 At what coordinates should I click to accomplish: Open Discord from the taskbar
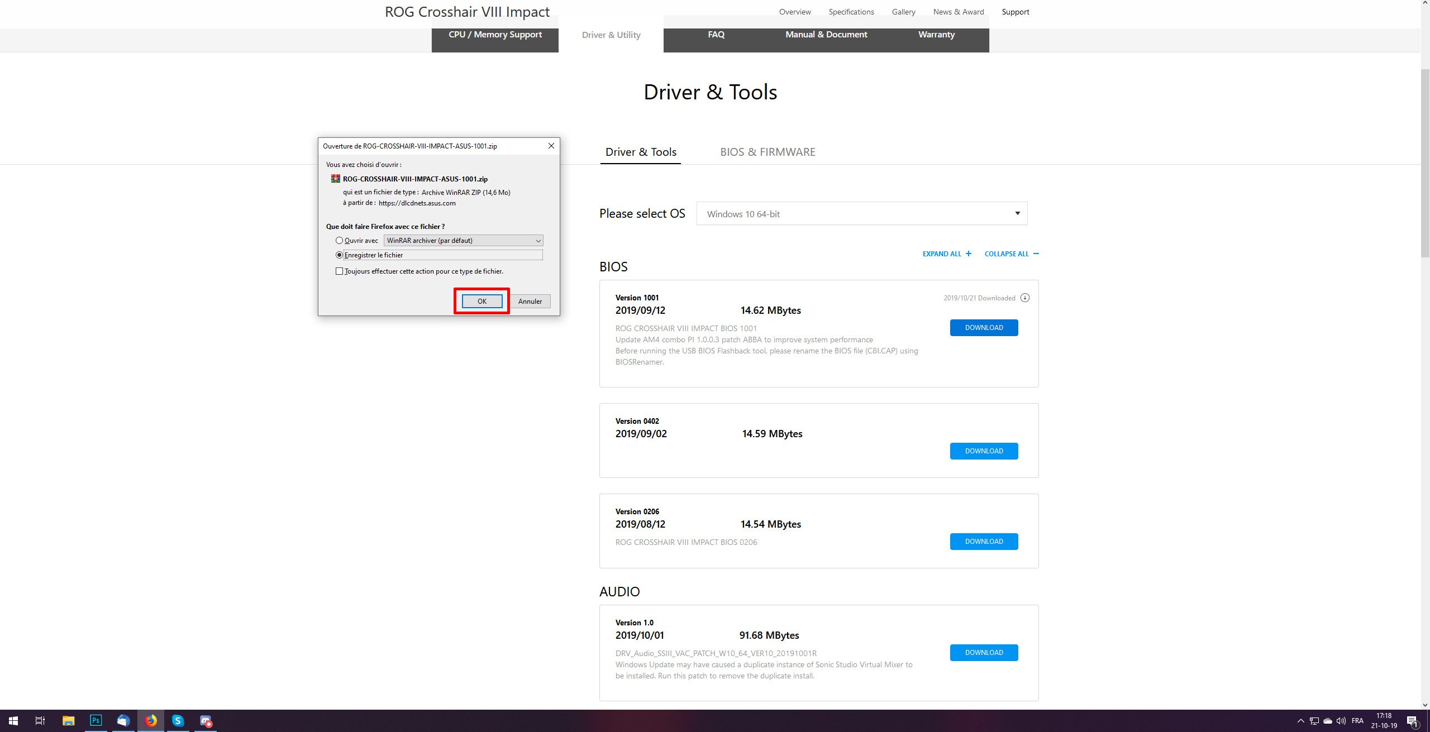tap(206, 720)
